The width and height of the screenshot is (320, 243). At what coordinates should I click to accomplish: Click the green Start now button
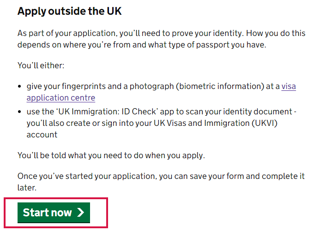coord(54,213)
